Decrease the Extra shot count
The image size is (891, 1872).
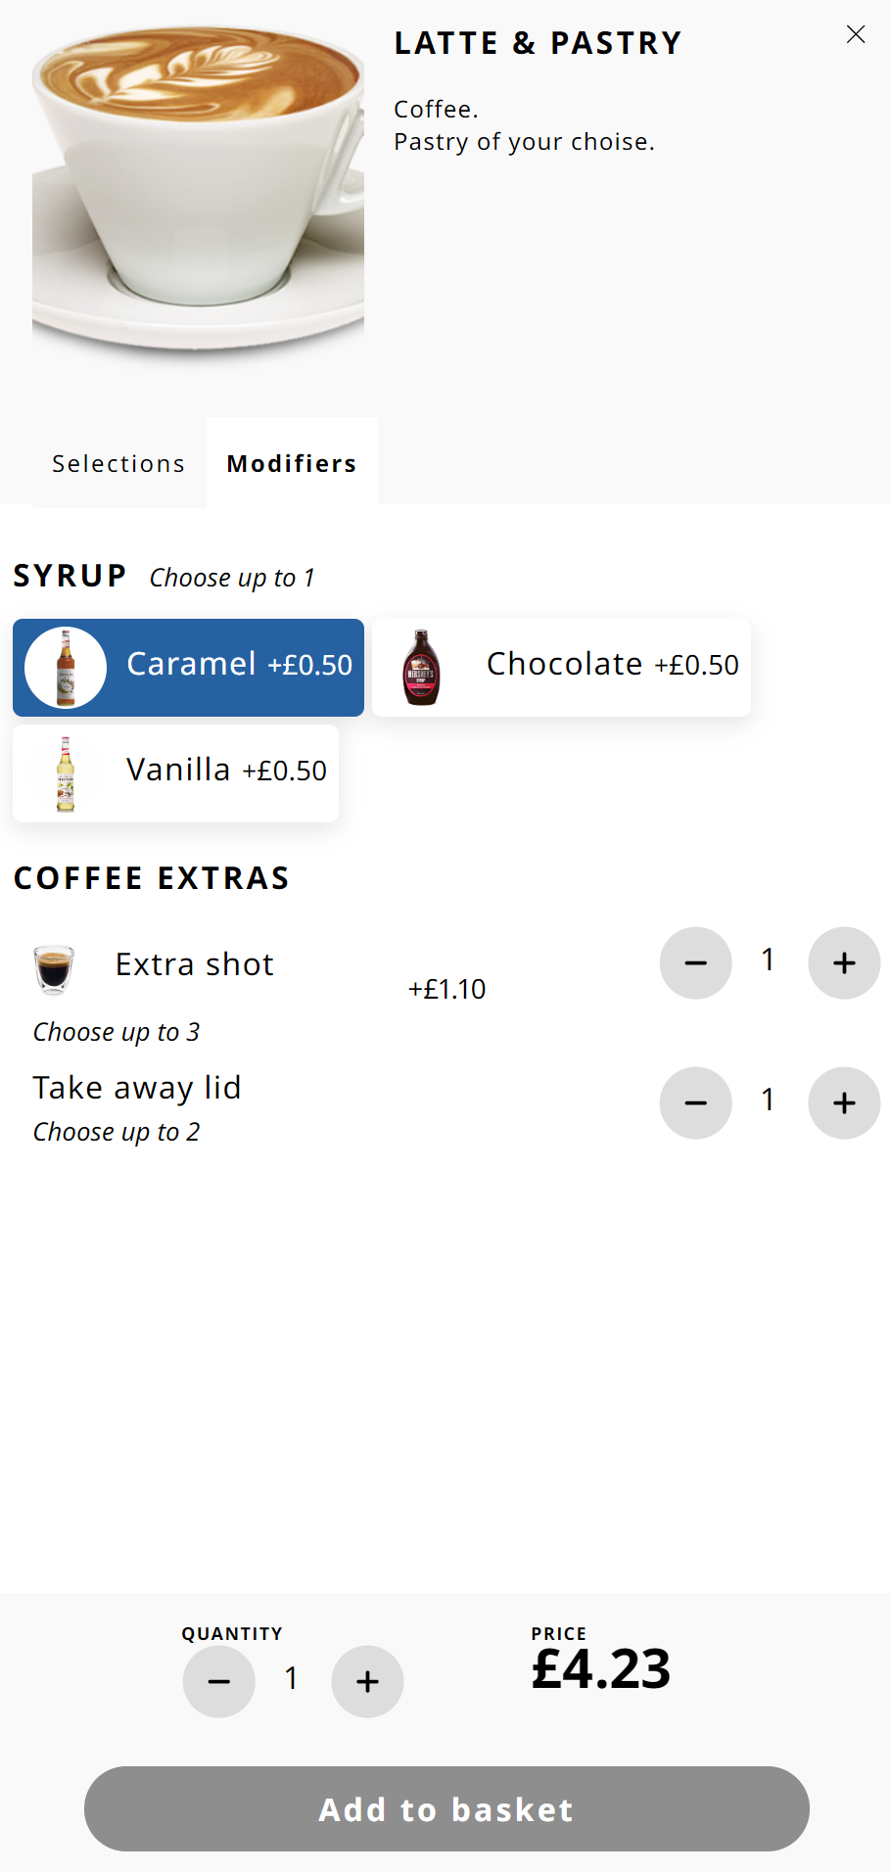(x=695, y=963)
